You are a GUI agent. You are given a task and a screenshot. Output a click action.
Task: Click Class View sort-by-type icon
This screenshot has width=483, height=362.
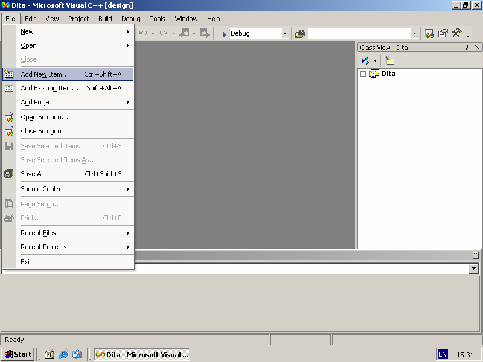click(x=366, y=61)
